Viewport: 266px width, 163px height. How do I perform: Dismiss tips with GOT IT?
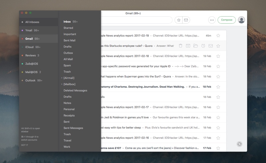(25, 145)
